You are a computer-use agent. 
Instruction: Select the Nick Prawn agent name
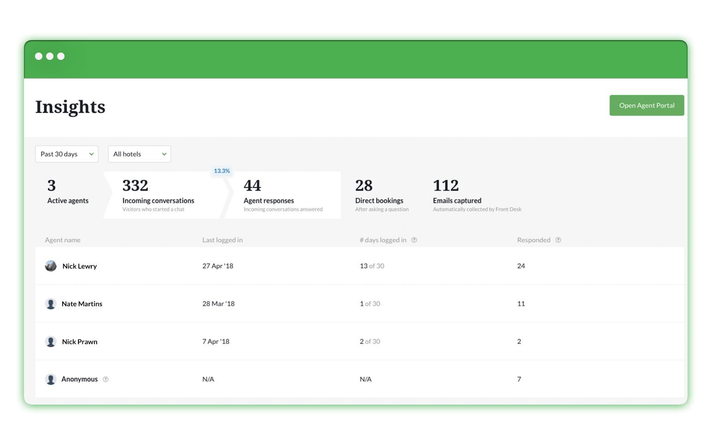pos(79,342)
